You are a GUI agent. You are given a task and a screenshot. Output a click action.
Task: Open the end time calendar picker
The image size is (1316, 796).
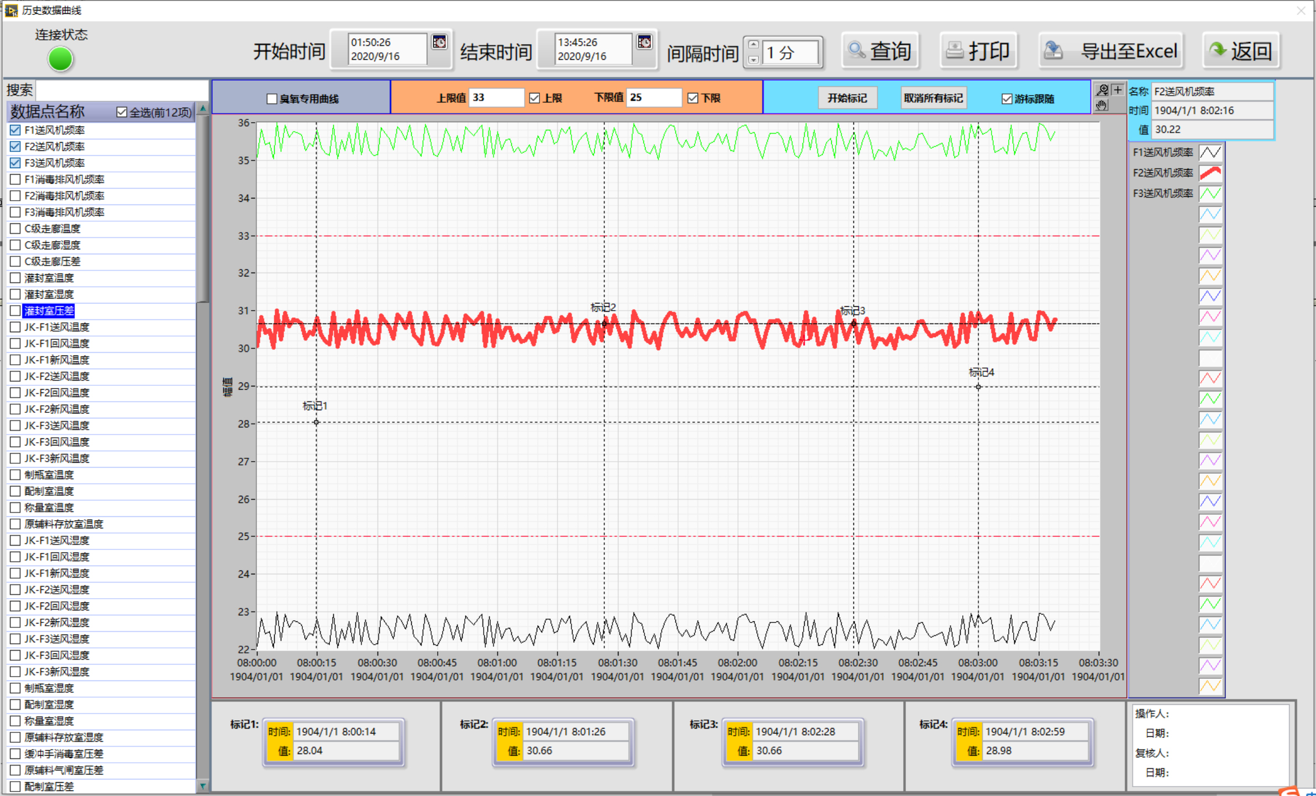coord(644,43)
